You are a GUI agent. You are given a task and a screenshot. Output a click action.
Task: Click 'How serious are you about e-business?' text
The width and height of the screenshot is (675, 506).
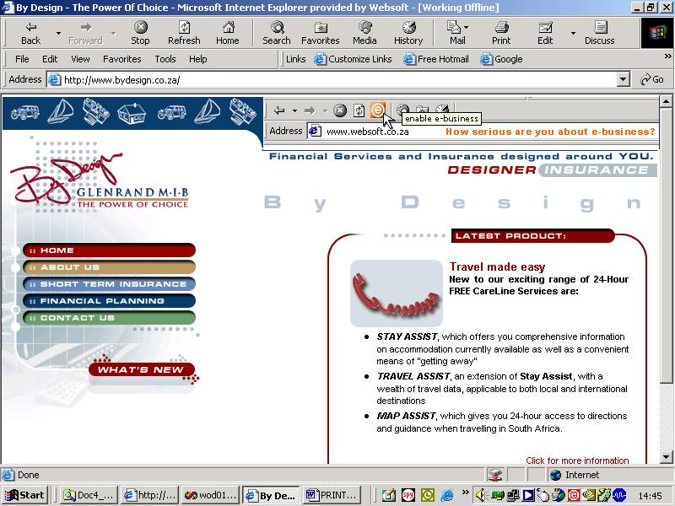pos(550,132)
